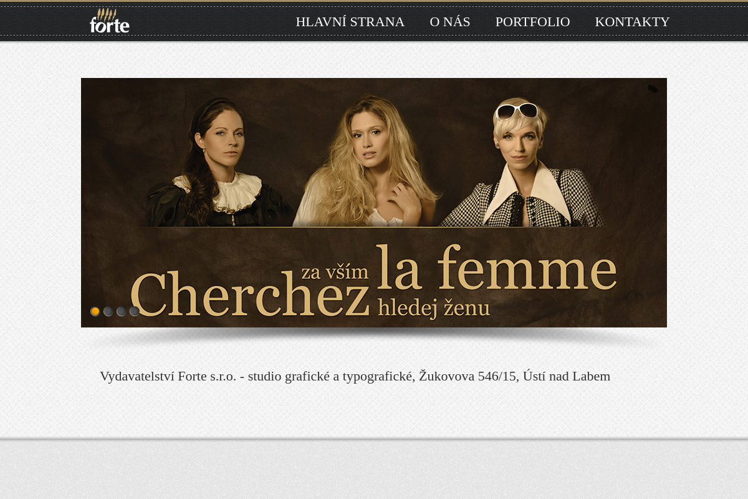748x499 pixels.
Task: Click the Forte logo in the header
Action: 110,21
